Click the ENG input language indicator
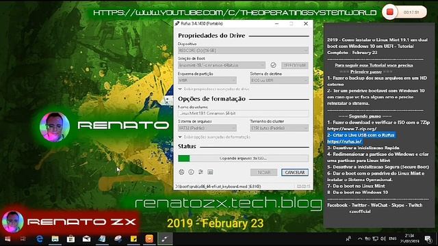This screenshot has width=438, height=246. pos(392,238)
